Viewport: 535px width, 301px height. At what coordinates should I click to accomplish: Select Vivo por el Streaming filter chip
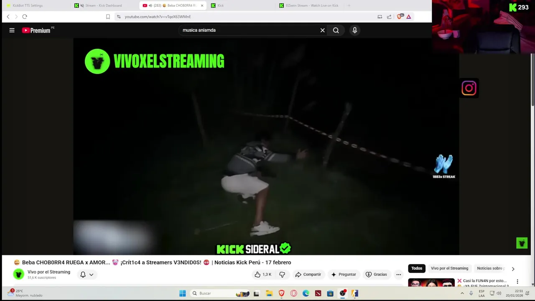point(449,268)
